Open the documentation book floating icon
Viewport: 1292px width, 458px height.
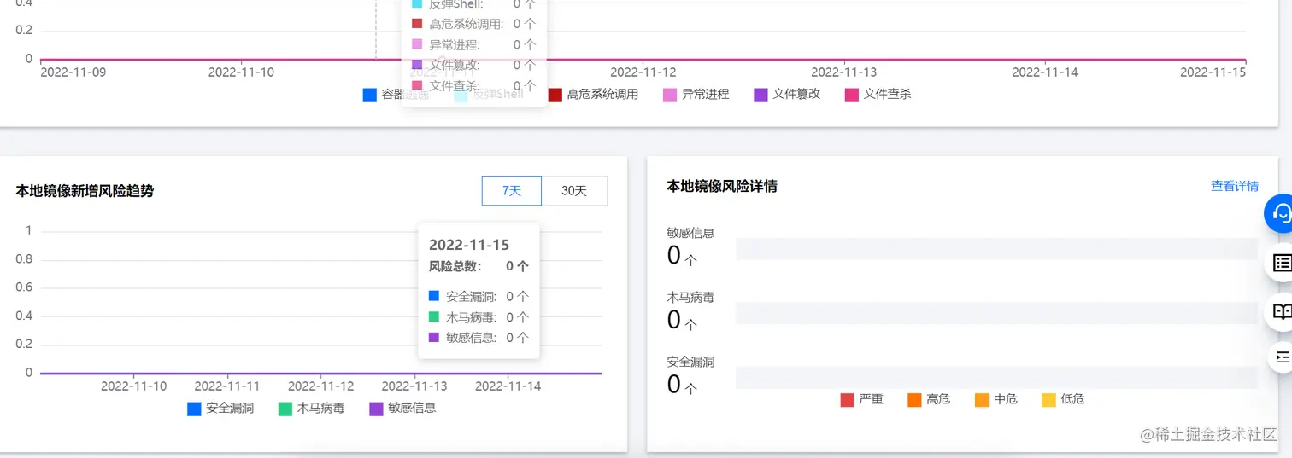pos(1281,312)
